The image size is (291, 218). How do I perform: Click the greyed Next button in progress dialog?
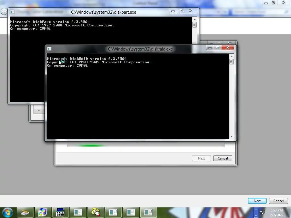(201, 158)
